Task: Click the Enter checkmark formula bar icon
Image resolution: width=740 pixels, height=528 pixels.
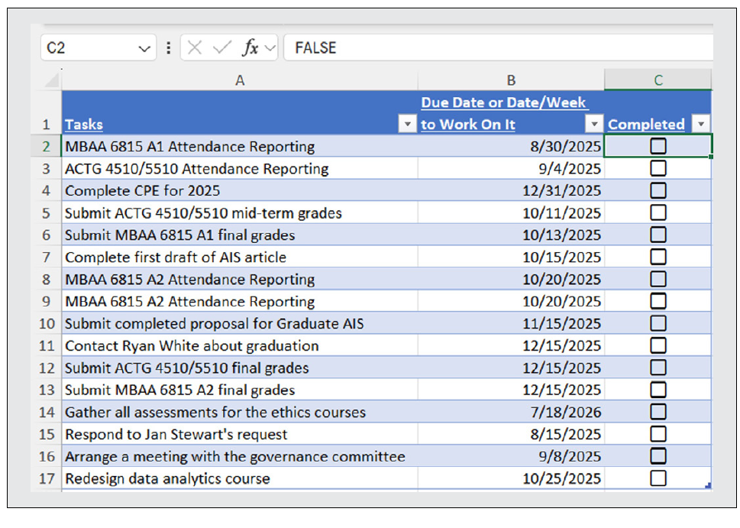Action: tap(221, 48)
